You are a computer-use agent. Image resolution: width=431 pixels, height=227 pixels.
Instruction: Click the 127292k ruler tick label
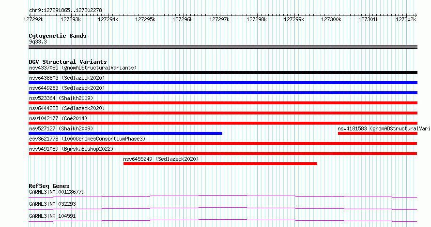[33, 19]
